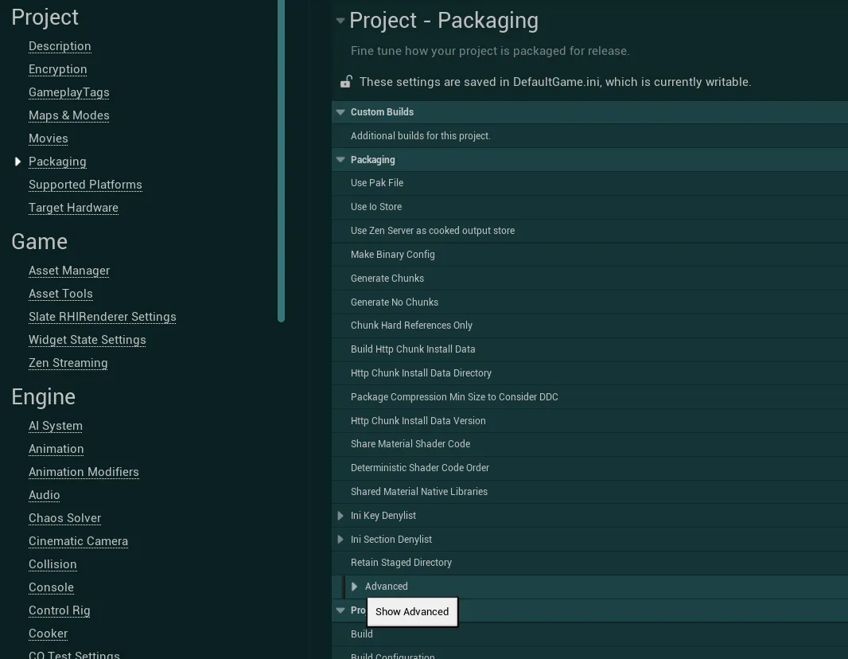Click the Project sidebar category heading
The height and width of the screenshot is (659, 848).
coord(45,18)
